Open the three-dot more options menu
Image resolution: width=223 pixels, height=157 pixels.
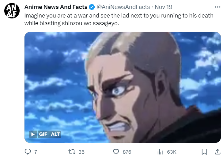pos(217,7)
